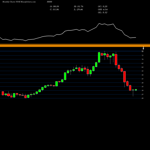
Task: Click the 20 price axis label
Action: point(142,98)
